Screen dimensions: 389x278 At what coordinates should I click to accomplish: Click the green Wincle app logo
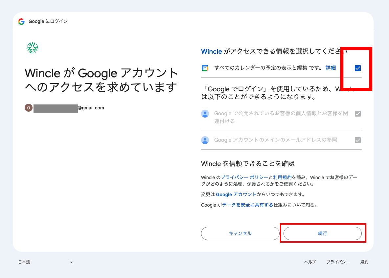(32, 48)
